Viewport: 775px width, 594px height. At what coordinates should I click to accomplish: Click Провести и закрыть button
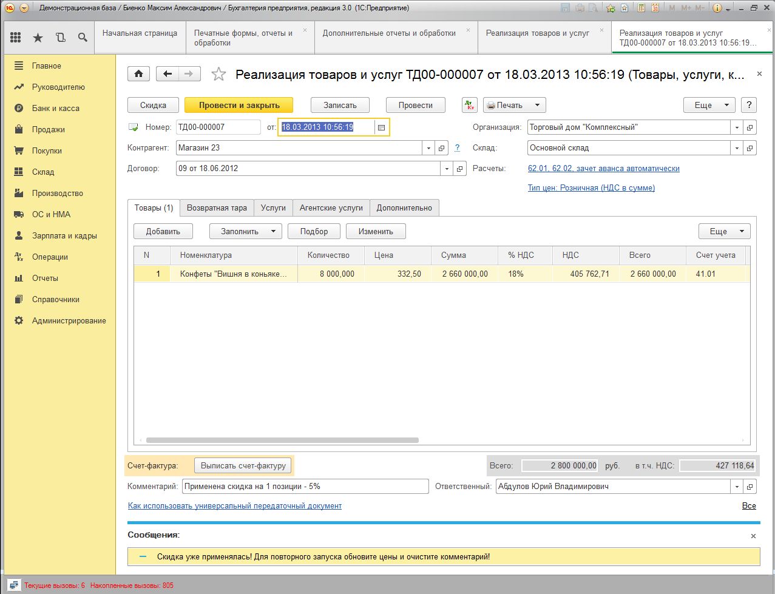[x=239, y=105]
